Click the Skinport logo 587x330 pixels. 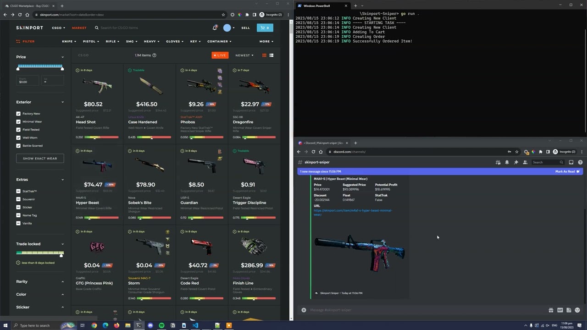[x=29, y=28]
